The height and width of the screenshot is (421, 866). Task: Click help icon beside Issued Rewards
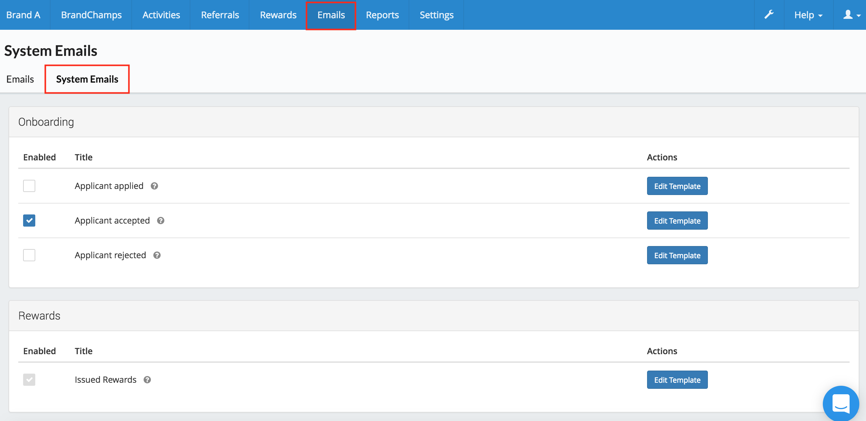(147, 380)
